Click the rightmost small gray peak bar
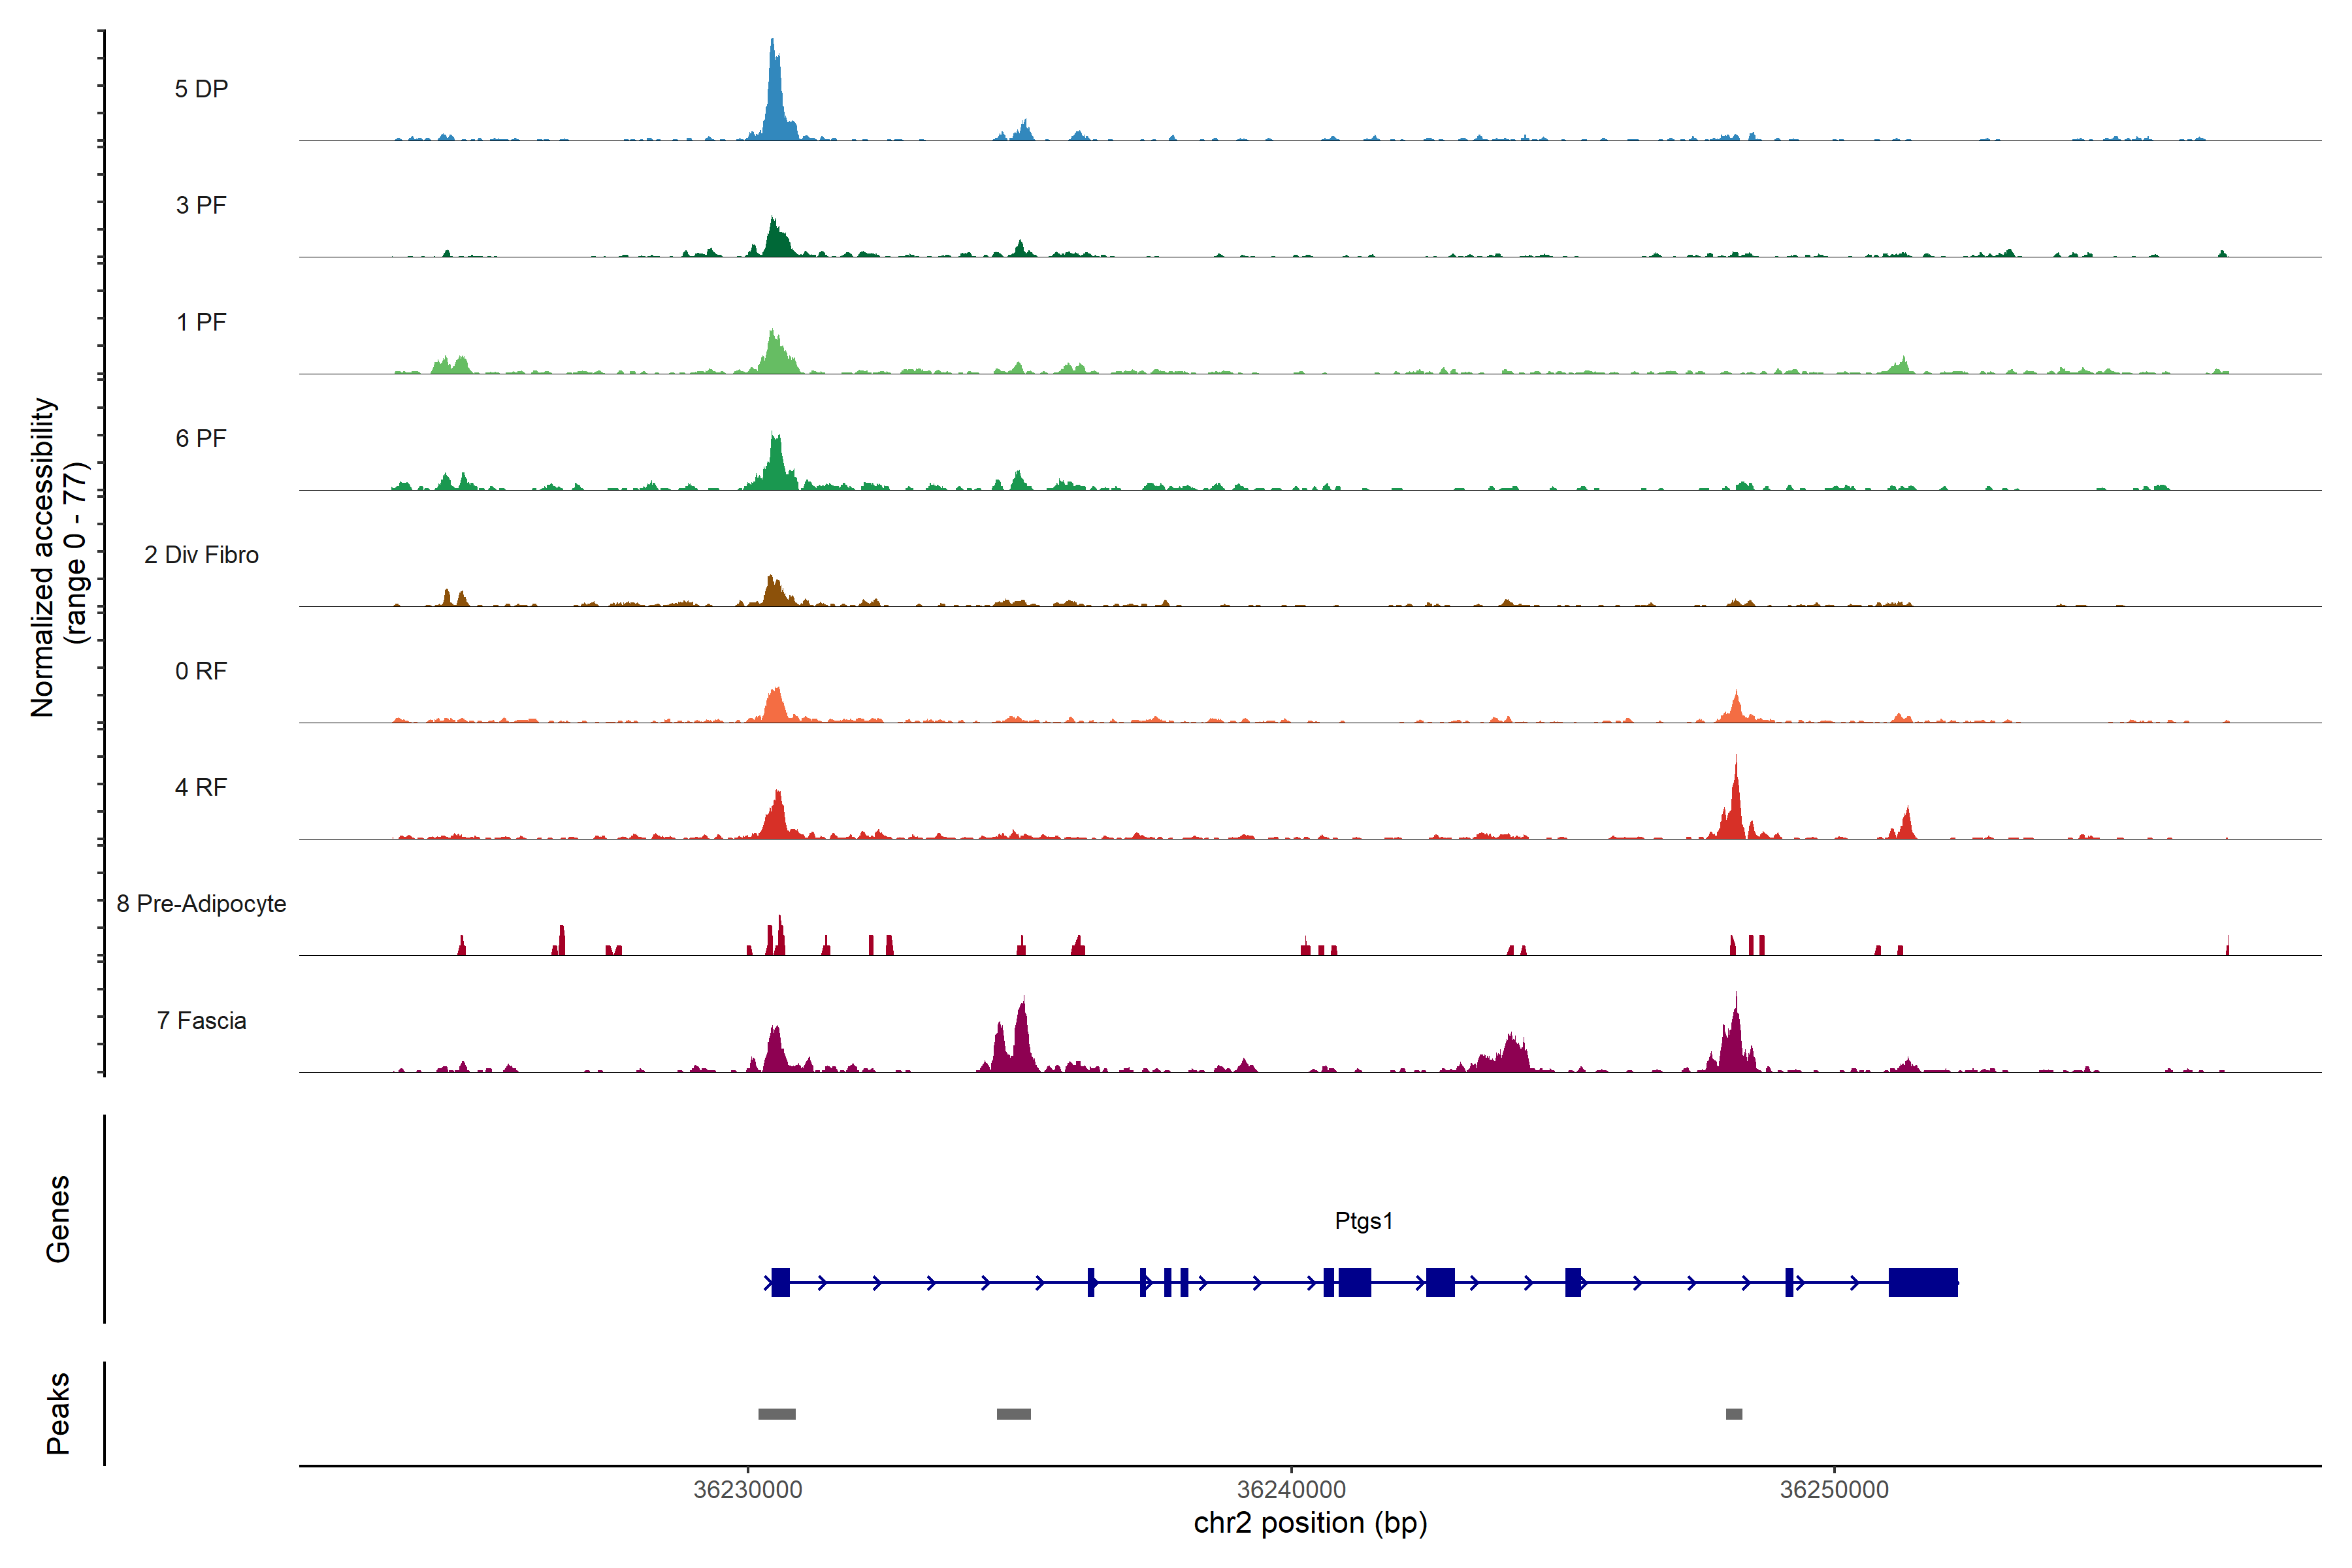Image resolution: width=2352 pixels, height=1568 pixels. (1733, 1414)
